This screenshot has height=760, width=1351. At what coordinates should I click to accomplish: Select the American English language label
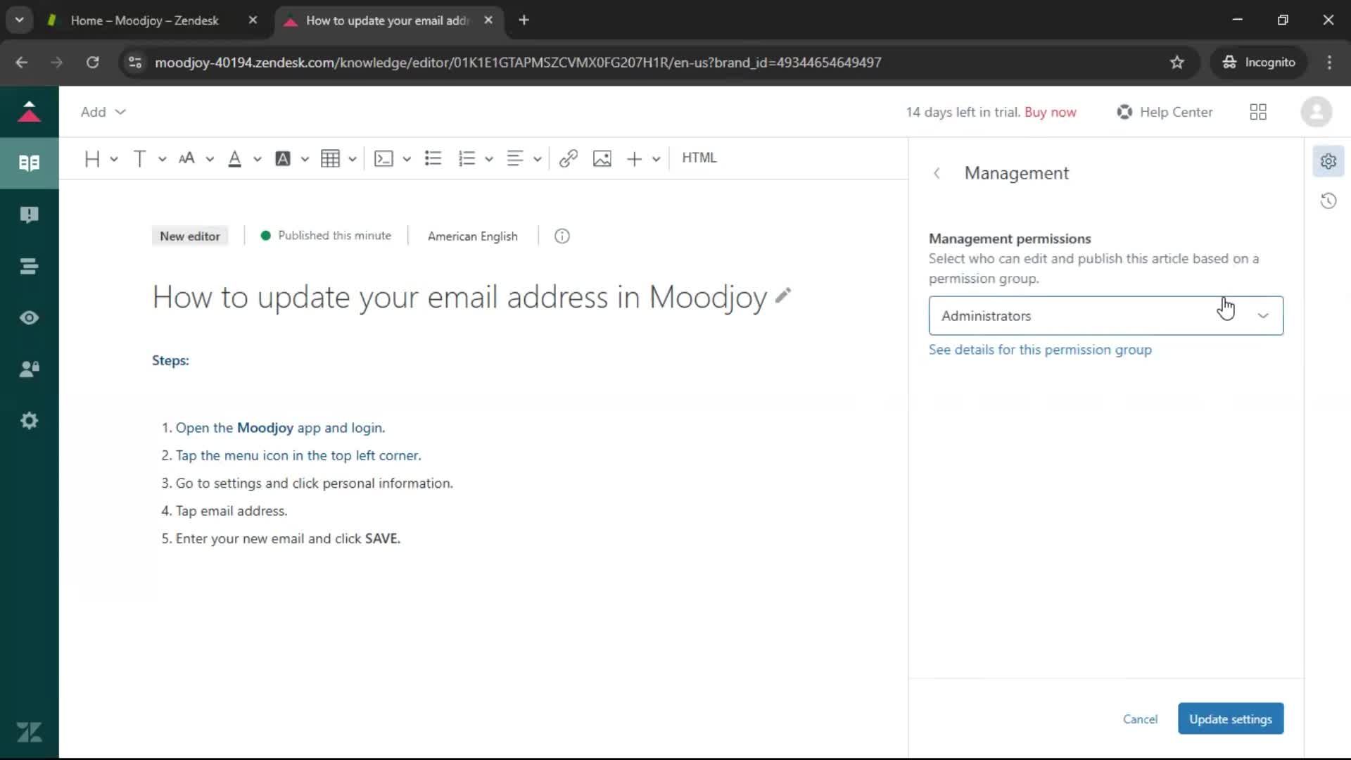pos(473,236)
